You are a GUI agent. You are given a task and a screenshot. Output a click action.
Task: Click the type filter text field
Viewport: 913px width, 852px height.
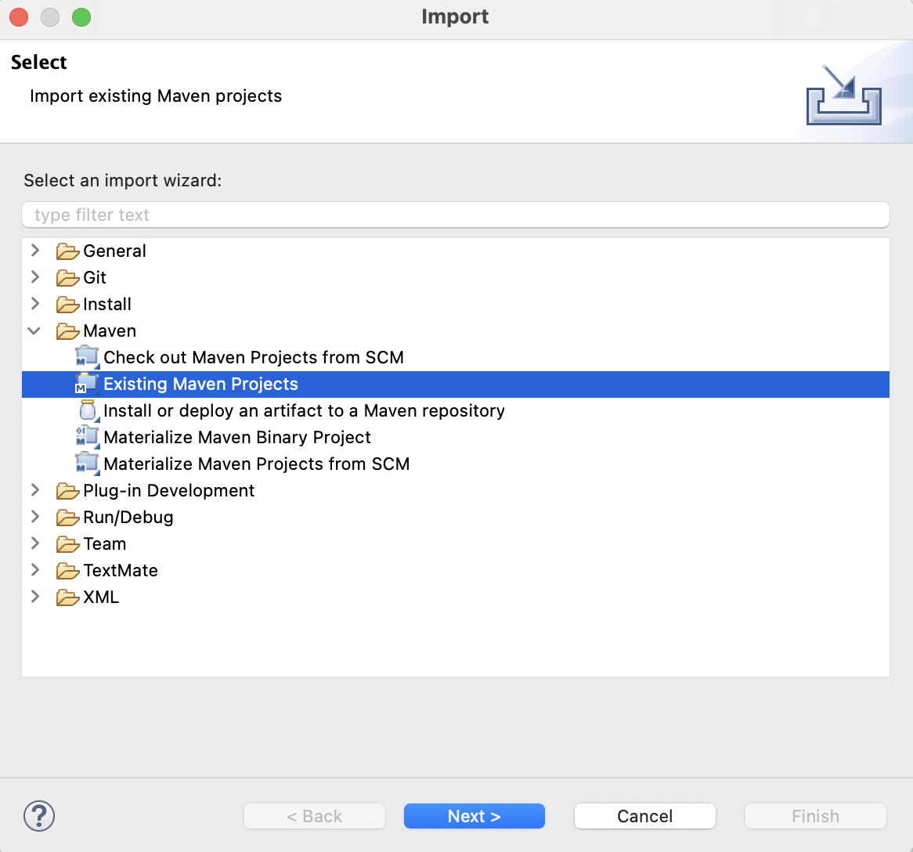tap(456, 214)
